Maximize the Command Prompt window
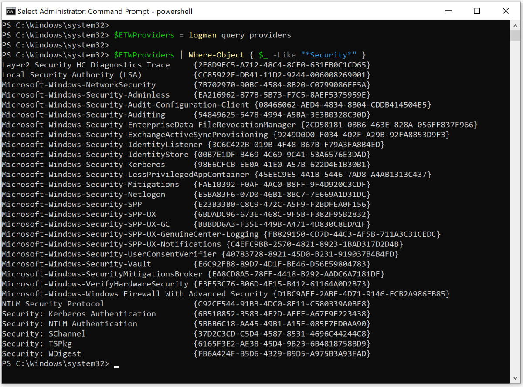Viewport: 523px width, 387px height. pos(477,11)
